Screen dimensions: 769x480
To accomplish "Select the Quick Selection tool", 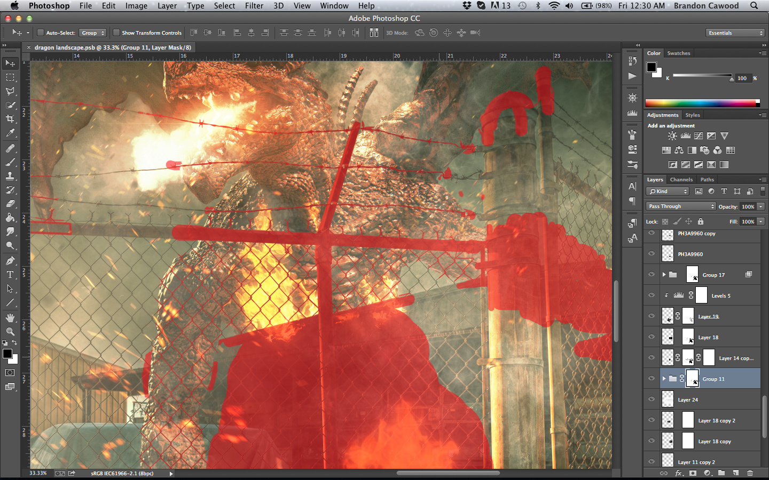I will (x=10, y=105).
